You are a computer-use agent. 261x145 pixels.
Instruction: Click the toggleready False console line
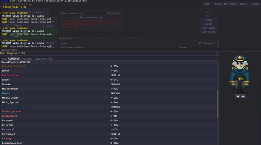(x=14, y=7)
